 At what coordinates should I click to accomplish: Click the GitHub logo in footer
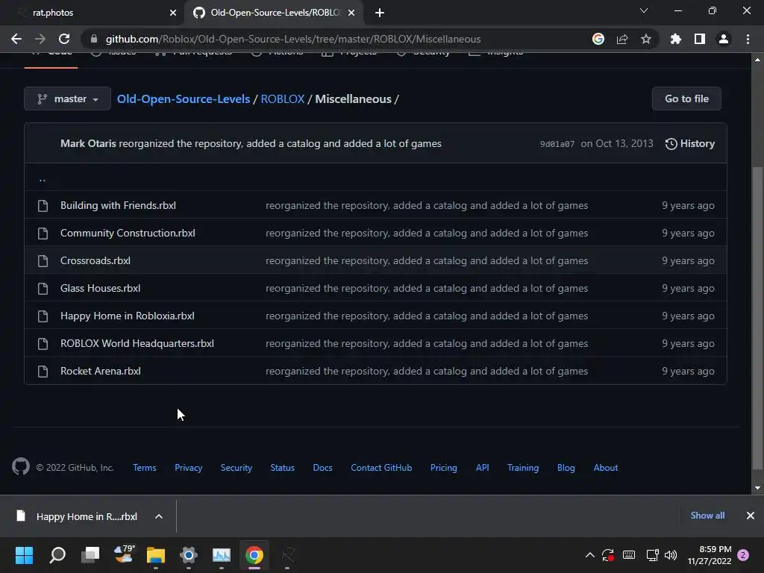point(21,467)
